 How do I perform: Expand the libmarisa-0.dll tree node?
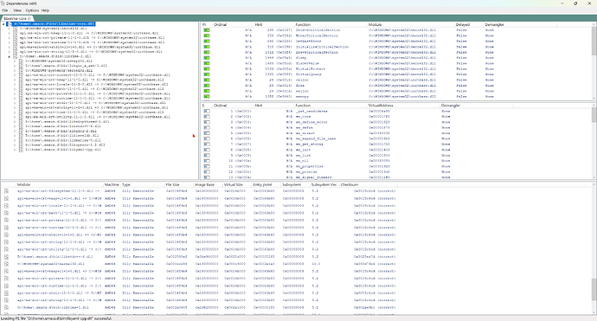click(x=16, y=140)
